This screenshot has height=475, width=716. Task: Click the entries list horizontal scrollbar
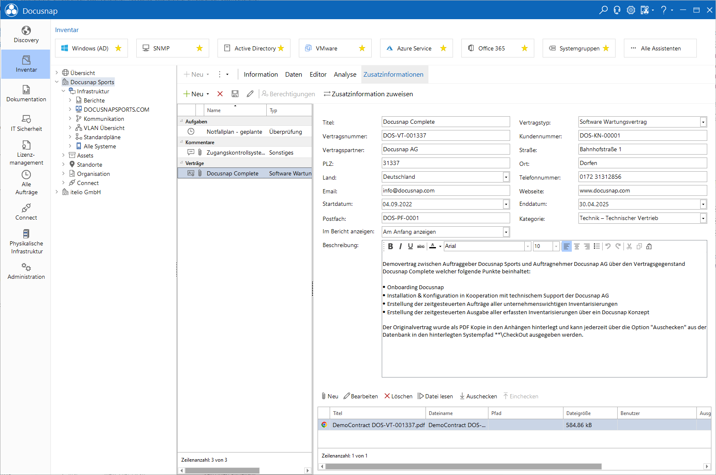pos(222,470)
